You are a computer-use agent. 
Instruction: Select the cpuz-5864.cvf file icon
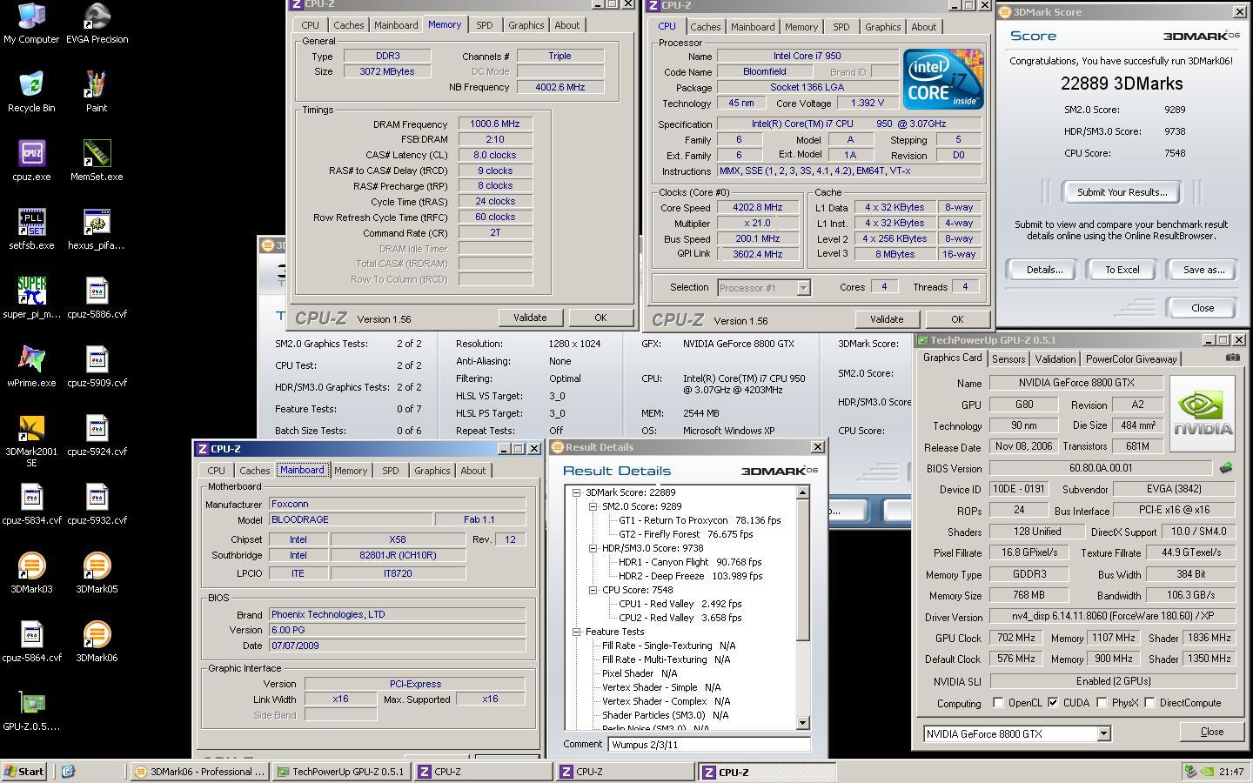click(31, 642)
